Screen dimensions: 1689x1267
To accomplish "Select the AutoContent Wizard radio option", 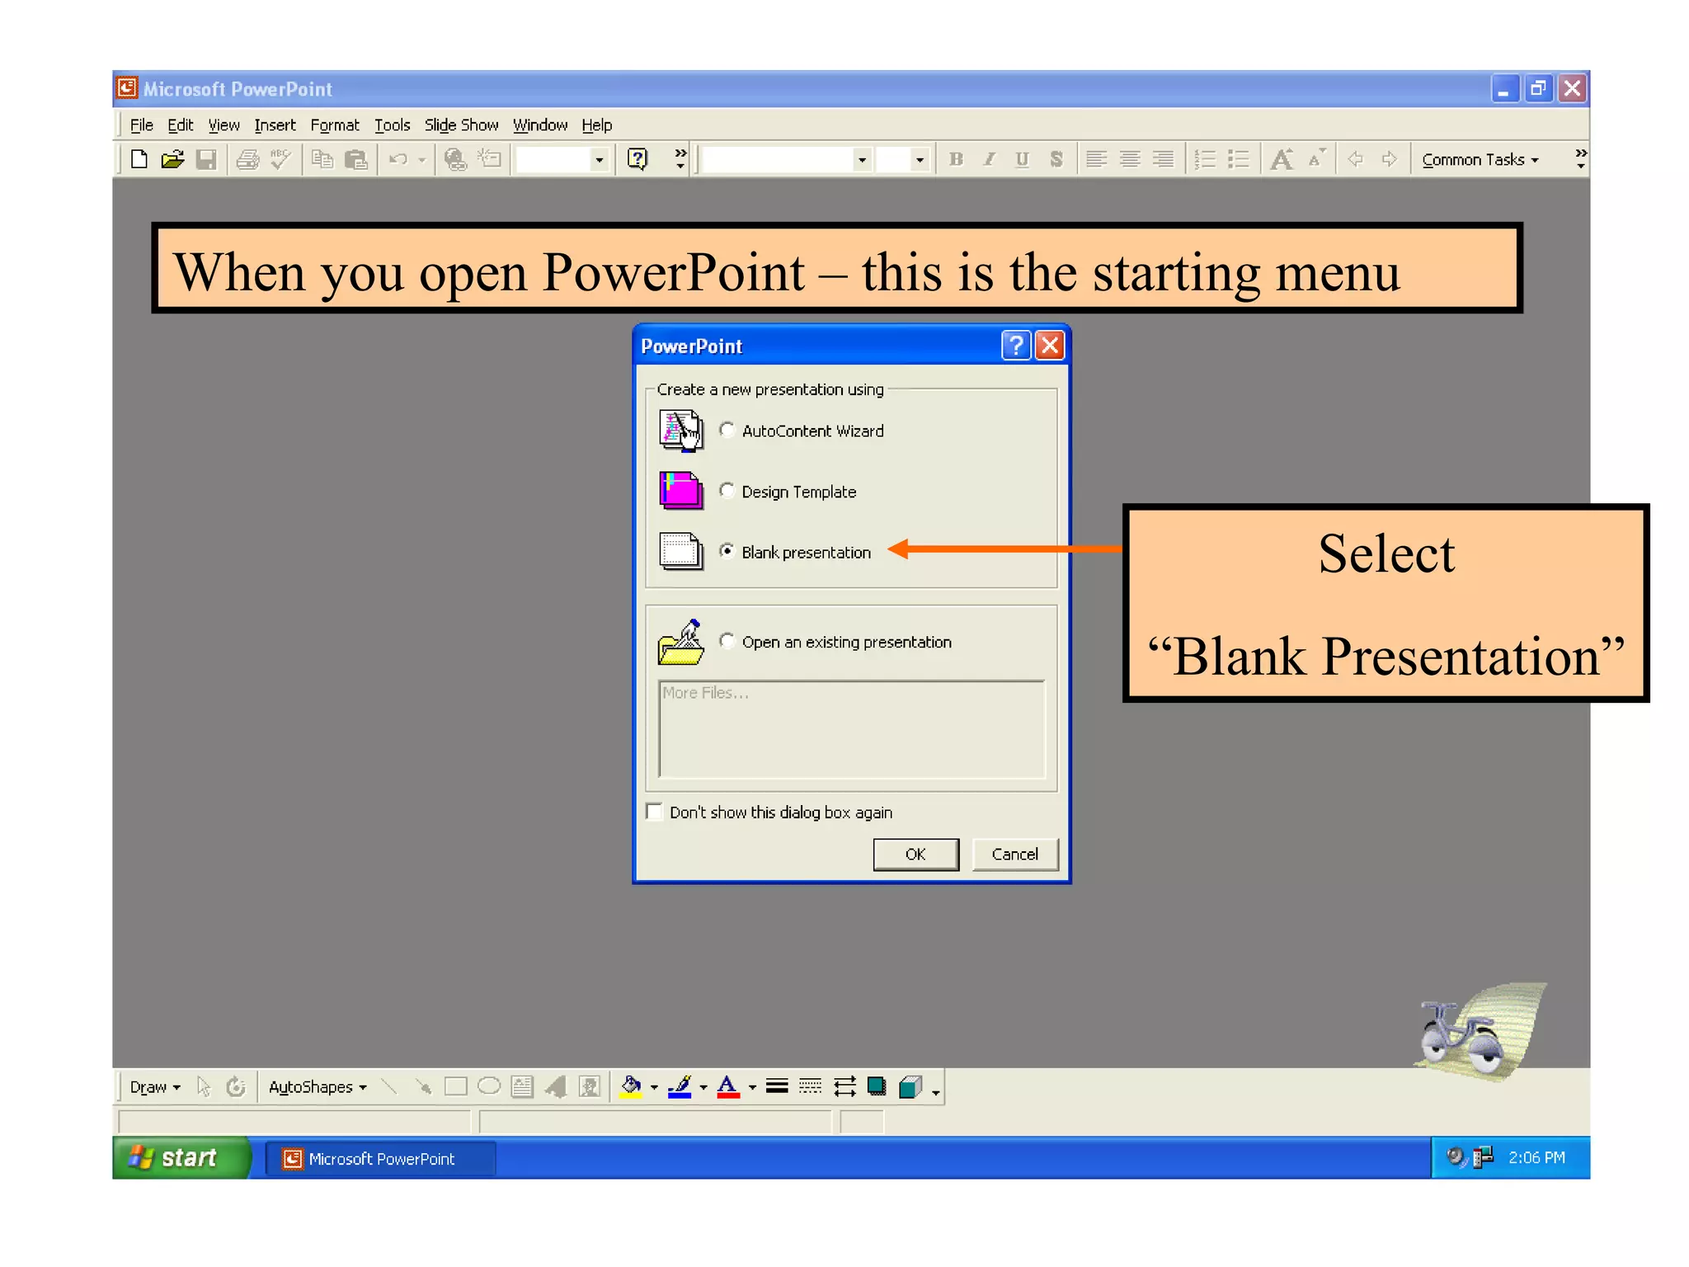I will click(727, 430).
